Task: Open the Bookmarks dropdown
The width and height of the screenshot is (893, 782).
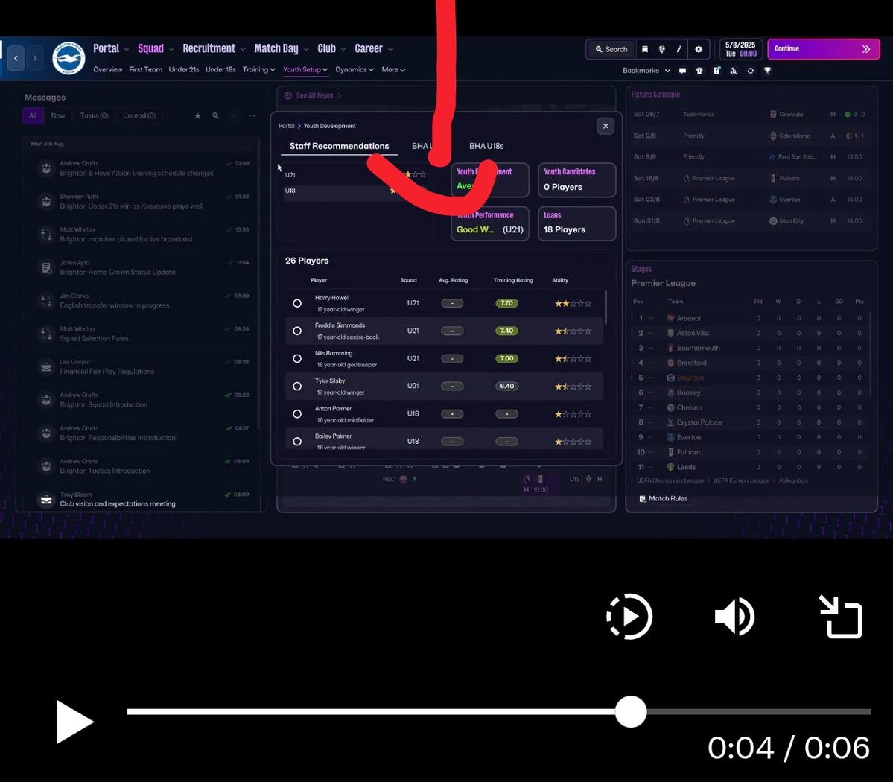Action: pyautogui.click(x=646, y=71)
